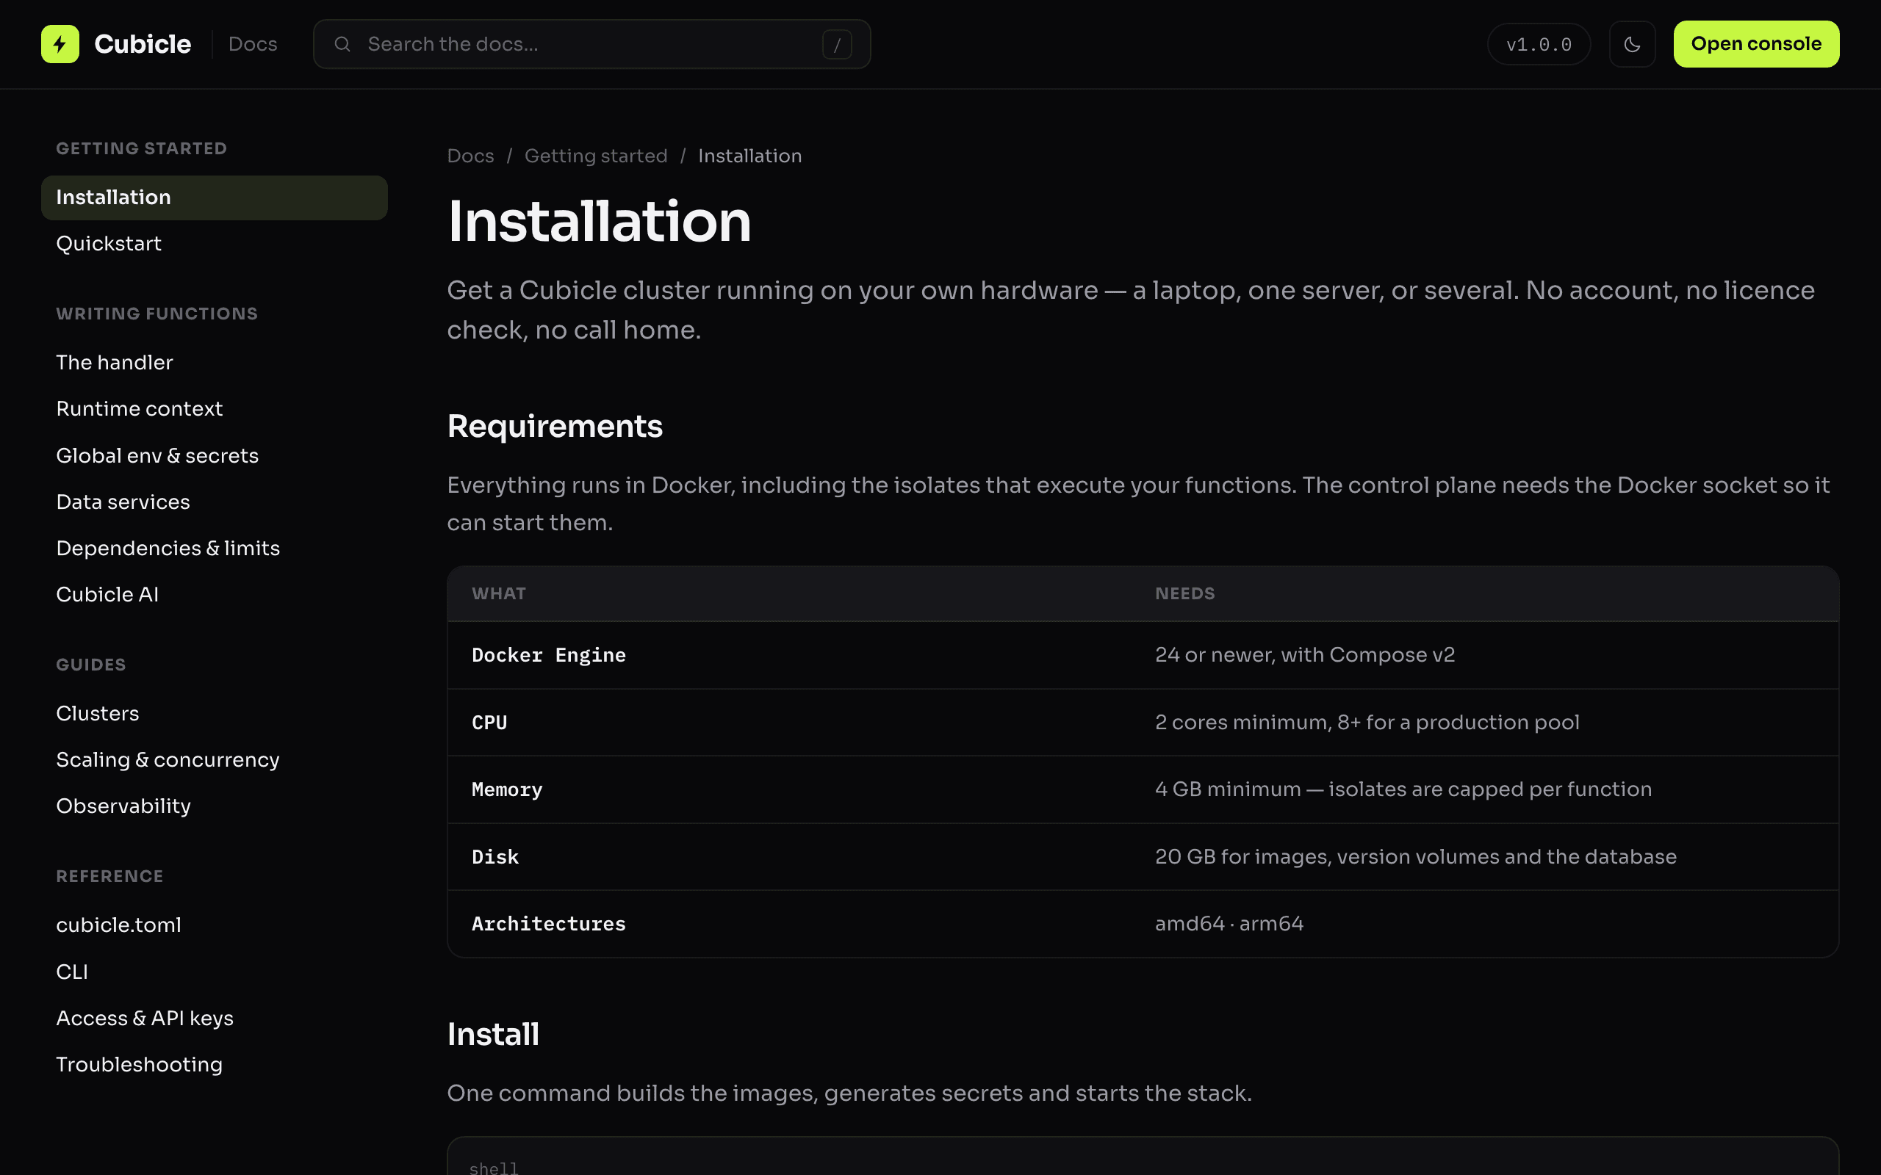Open the v1.0.0 version selector
Screen dimensions: 1881x1175
click(x=1538, y=44)
